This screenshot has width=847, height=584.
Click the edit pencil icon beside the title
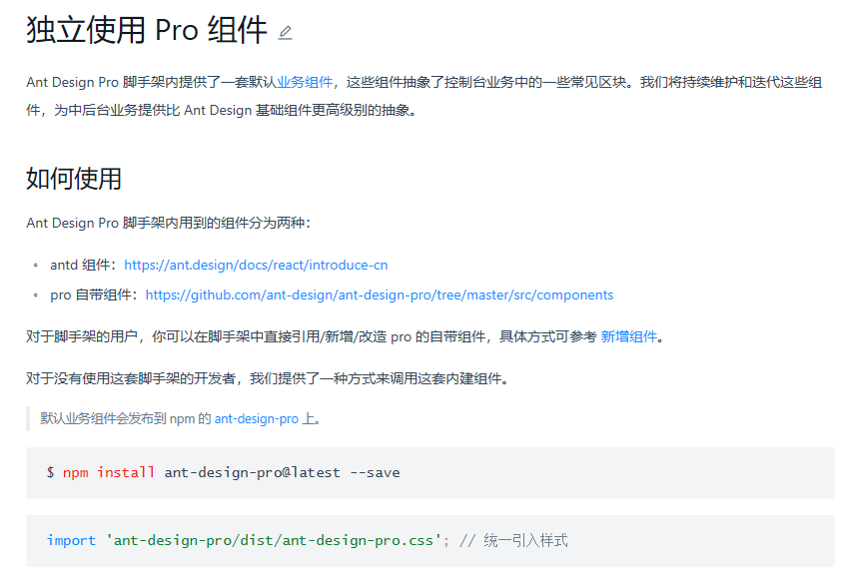click(x=286, y=33)
